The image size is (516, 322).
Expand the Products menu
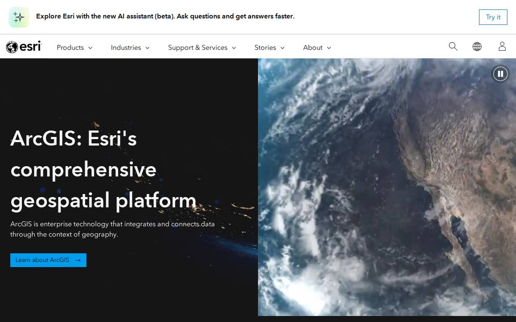pyautogui.click(x=74, y=48)
